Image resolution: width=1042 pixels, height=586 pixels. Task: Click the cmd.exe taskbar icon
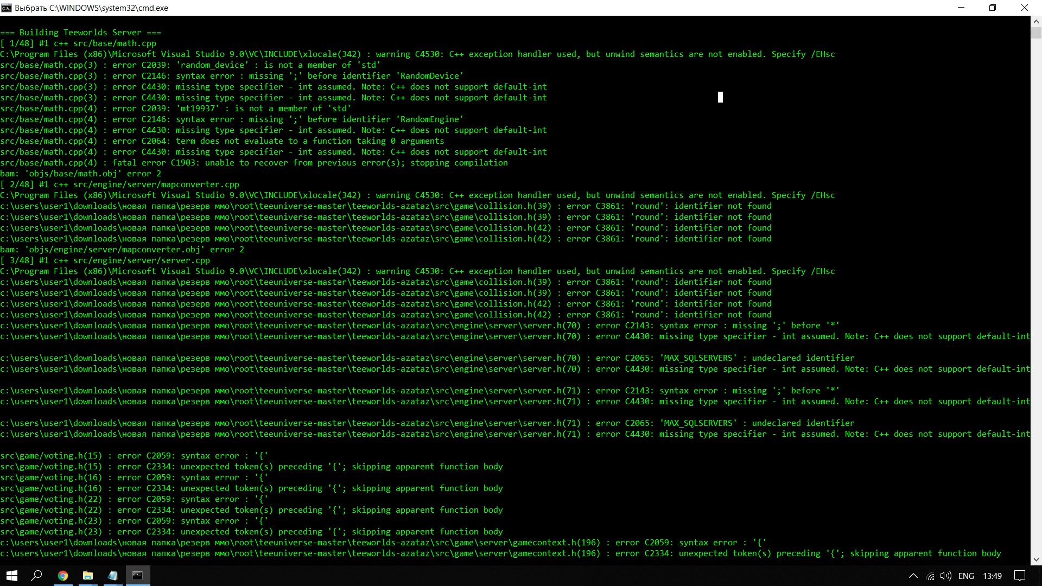(138, 576)
